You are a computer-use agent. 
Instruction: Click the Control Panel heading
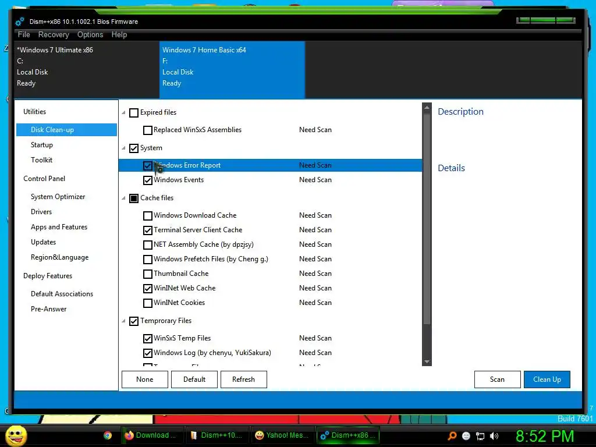point(44,179)
